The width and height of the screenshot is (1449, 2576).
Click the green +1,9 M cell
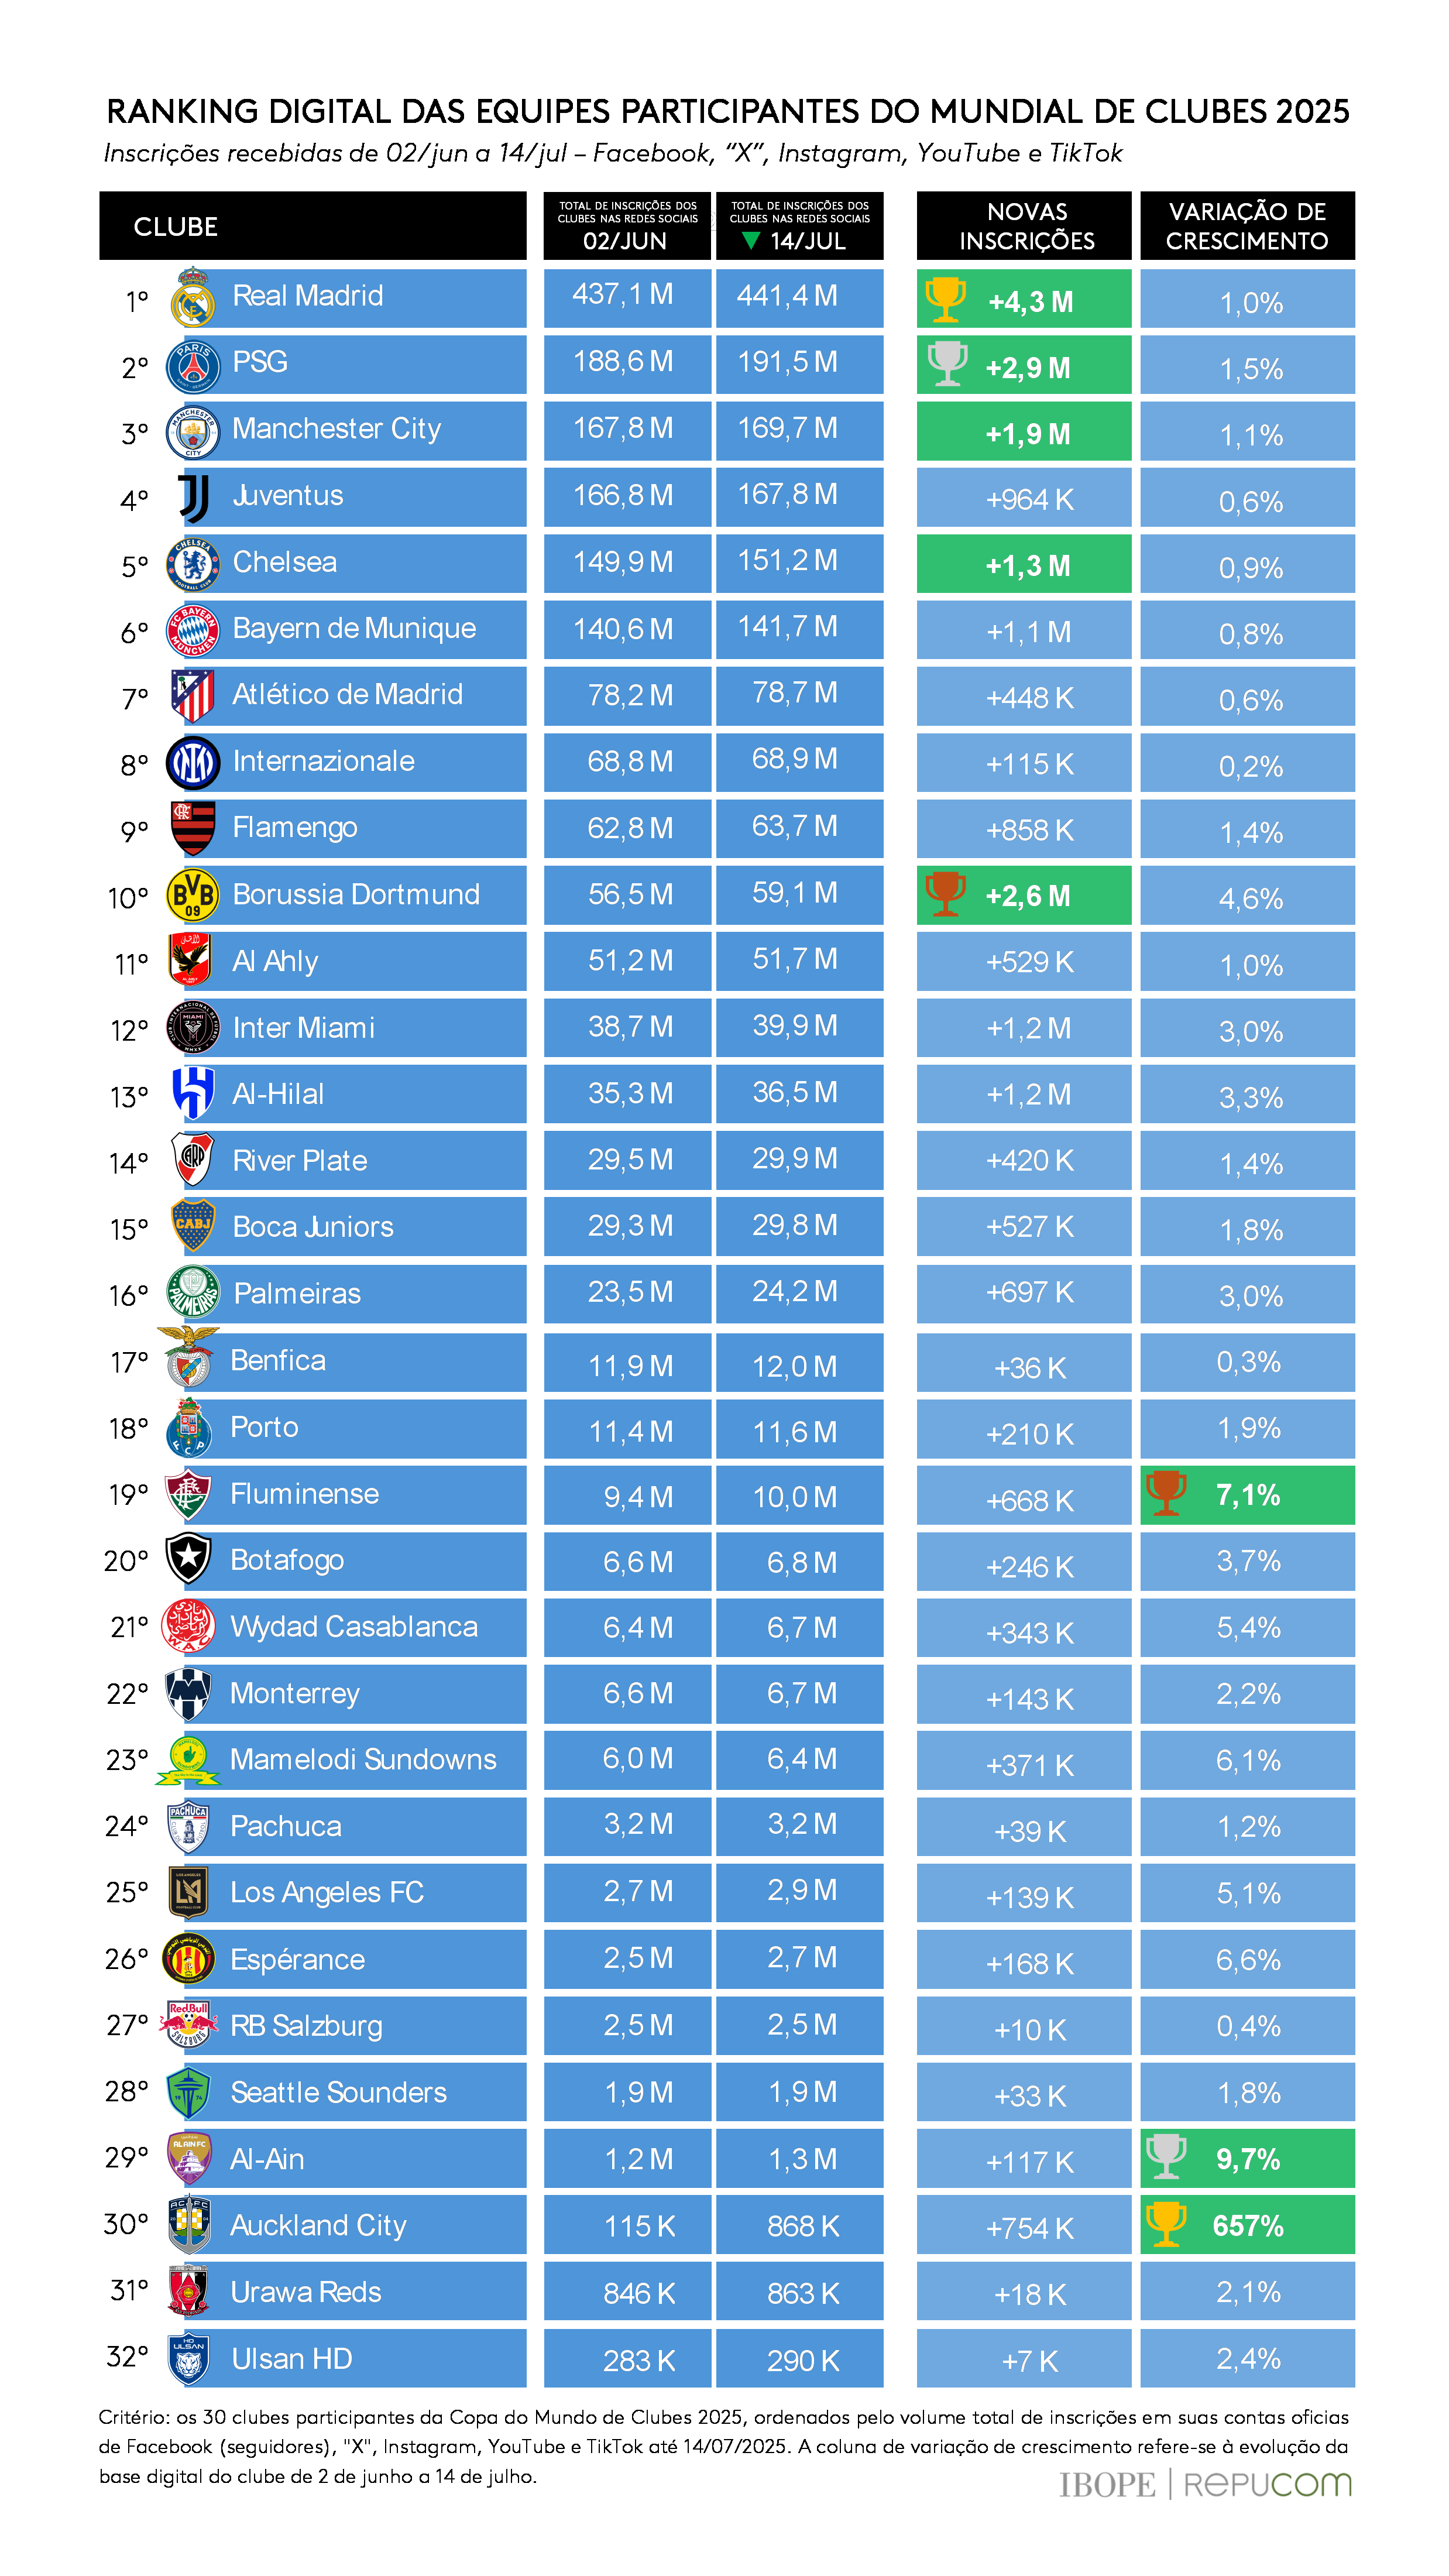pyautogui.click(x=1024, y=432)
